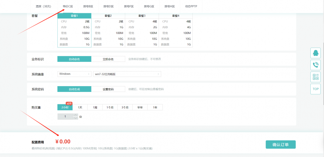Increase quantity with the up arrow
The image size is (324, 157).
point(76,115)
